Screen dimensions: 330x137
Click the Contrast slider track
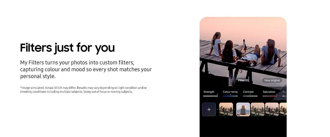pos(250,96)
